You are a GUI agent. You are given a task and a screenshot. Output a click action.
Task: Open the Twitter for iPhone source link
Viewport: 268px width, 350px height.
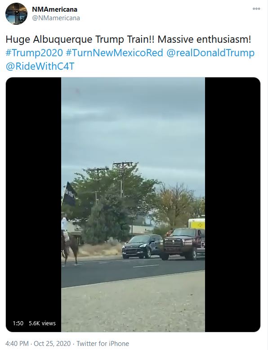point(103,344)
